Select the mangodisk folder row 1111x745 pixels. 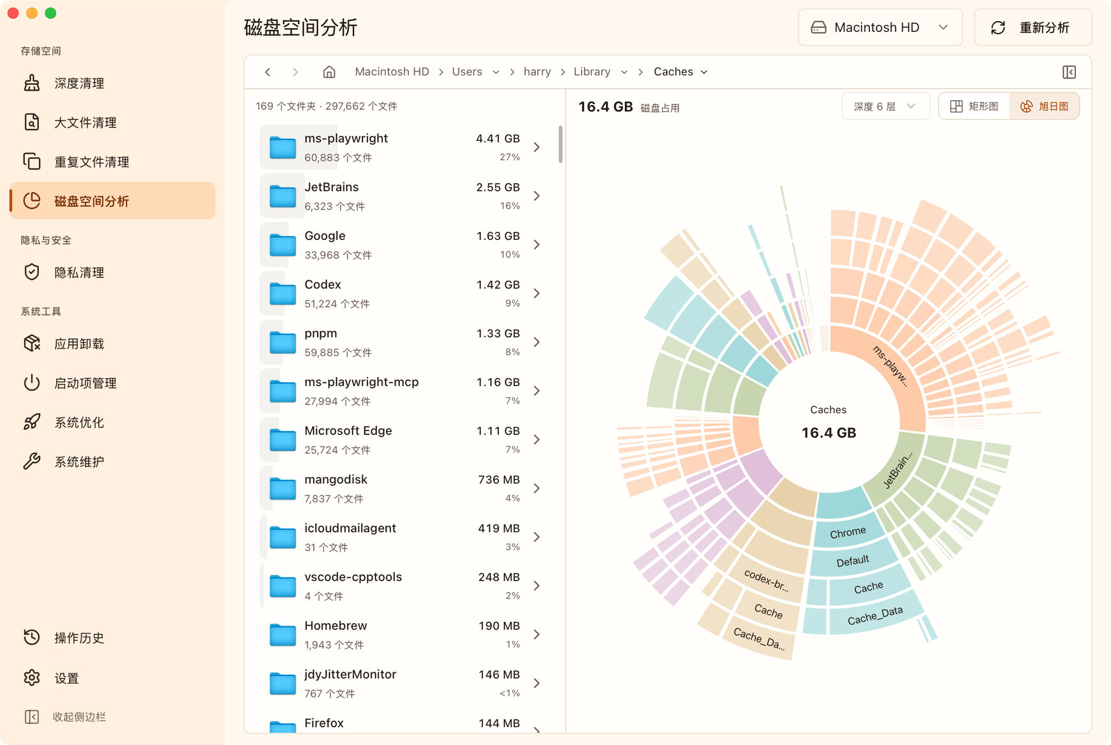pyautogui.click(x=402, y=489)
